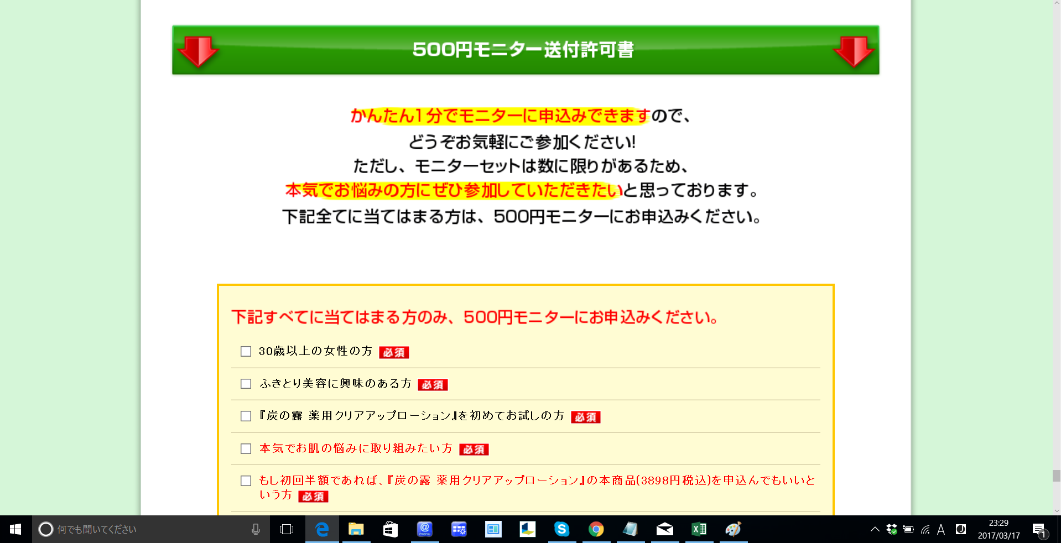The width and height of the screenshot is (1061, 543).
Task: Open the notepad-style app in taskbar
Action: click(x=630, y=529)
